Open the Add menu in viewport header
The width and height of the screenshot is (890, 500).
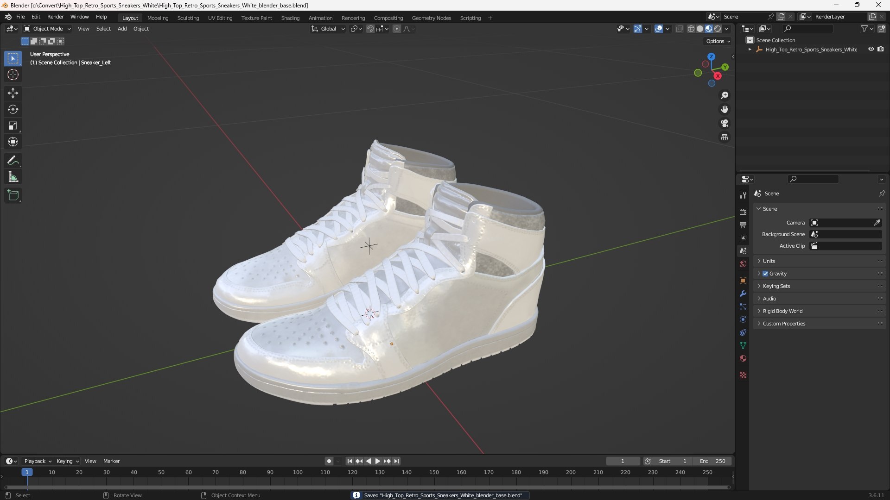pos(122,29)
